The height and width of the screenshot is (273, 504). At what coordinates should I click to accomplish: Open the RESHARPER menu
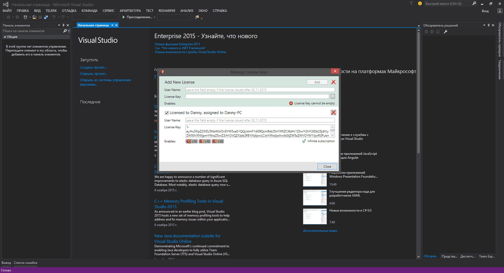tap(167, 11)
